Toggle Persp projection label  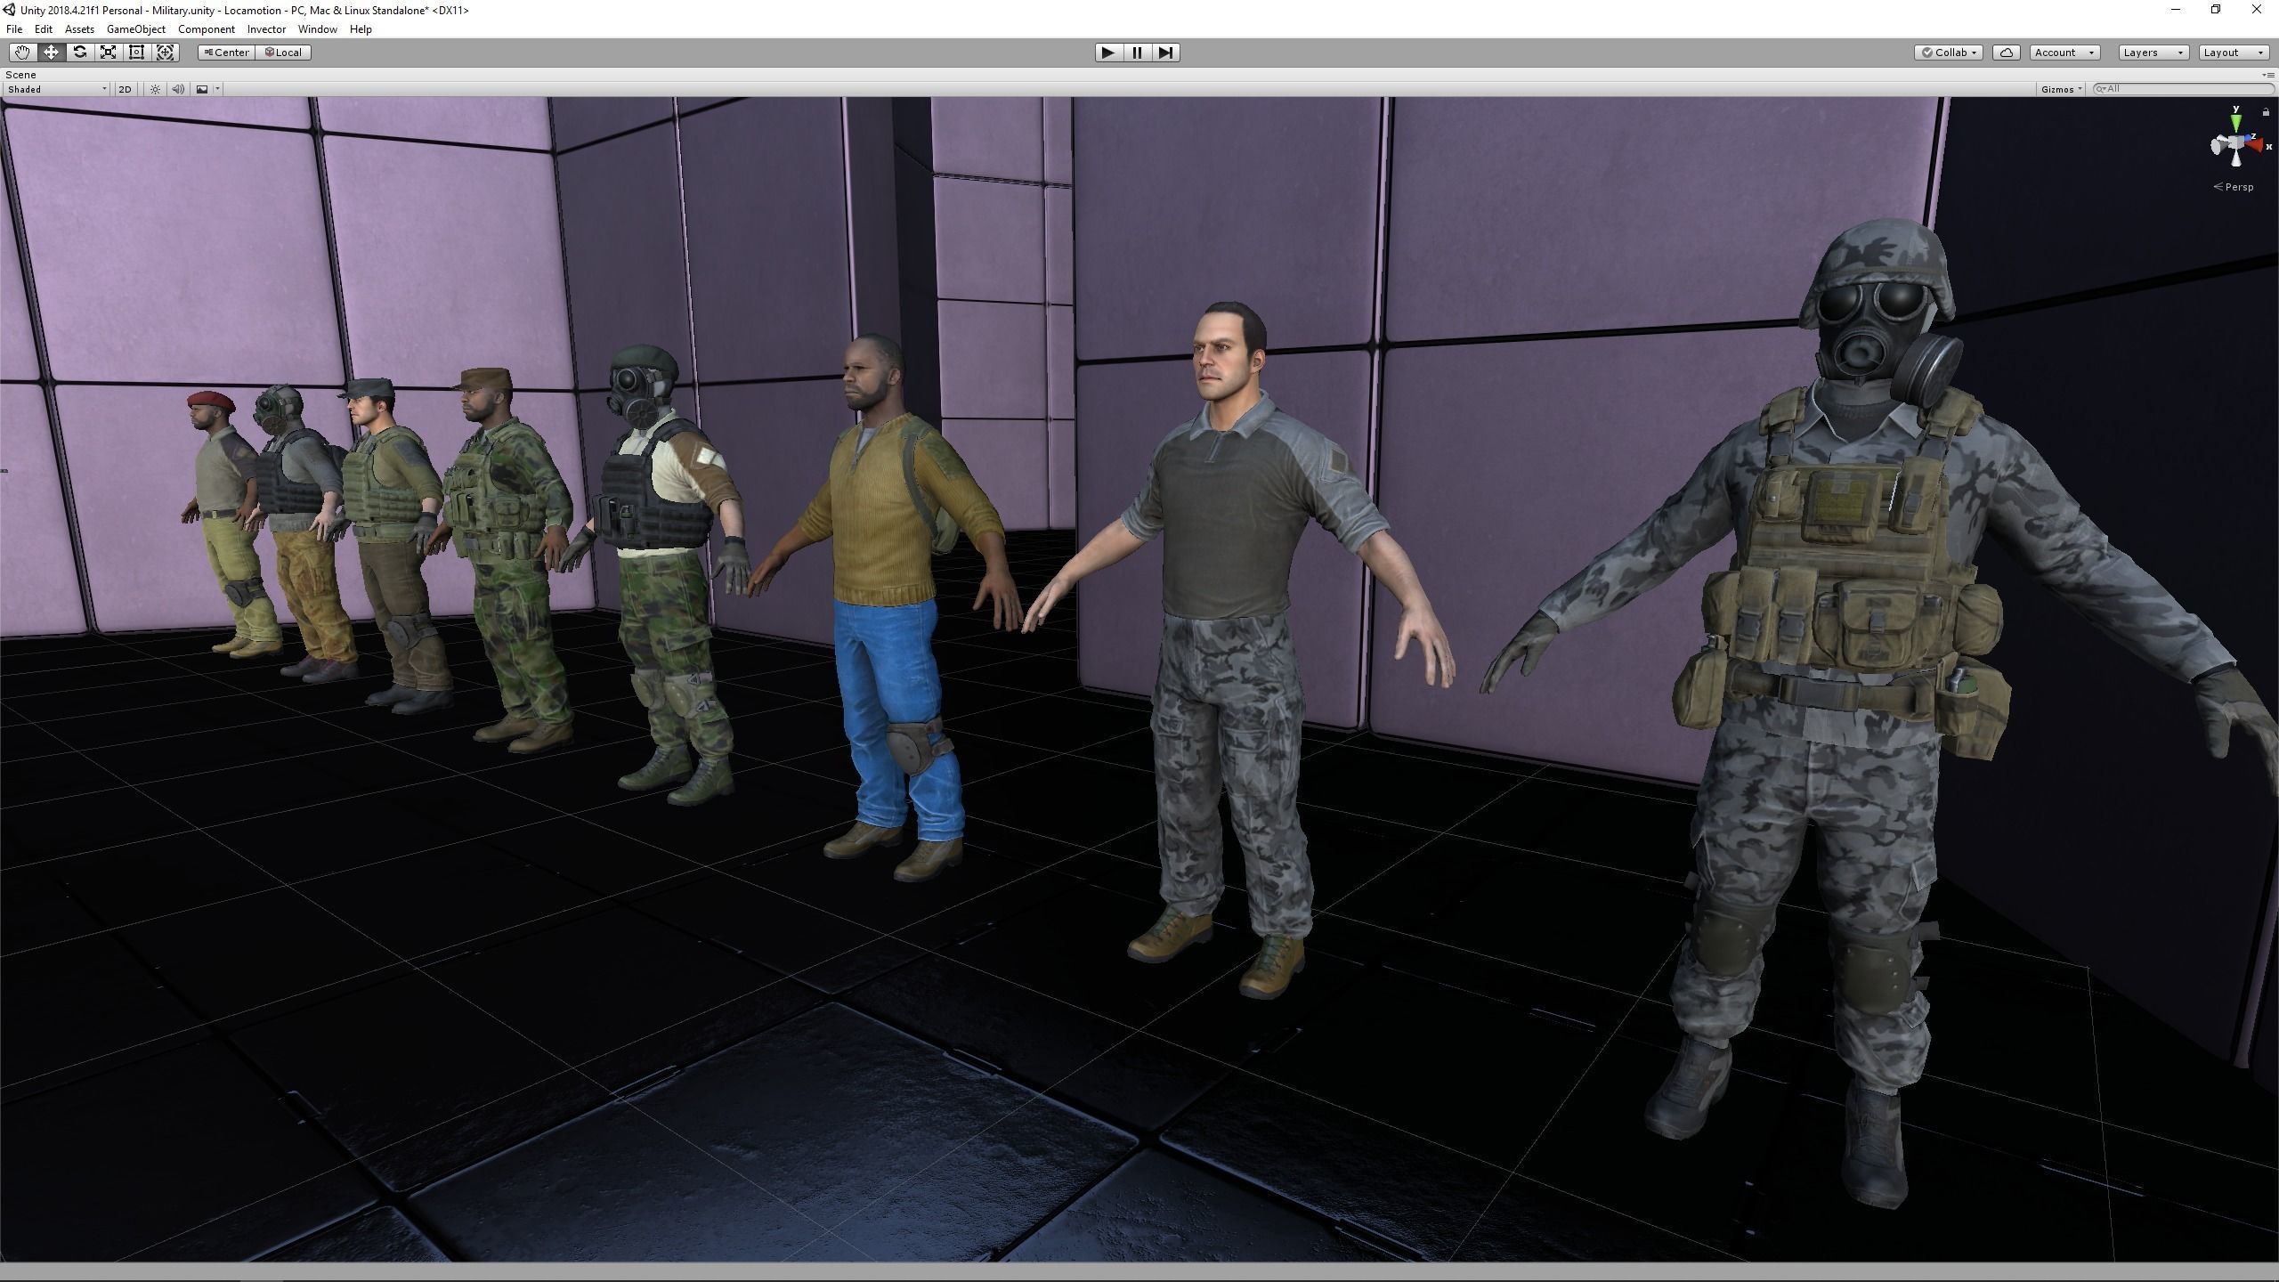click(2234, 187)
